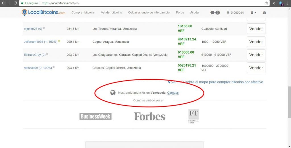Image resolution: width=291 pixels, height=148 pixels.
Task: Open the browser extension icon with badge
Action: 281,3
